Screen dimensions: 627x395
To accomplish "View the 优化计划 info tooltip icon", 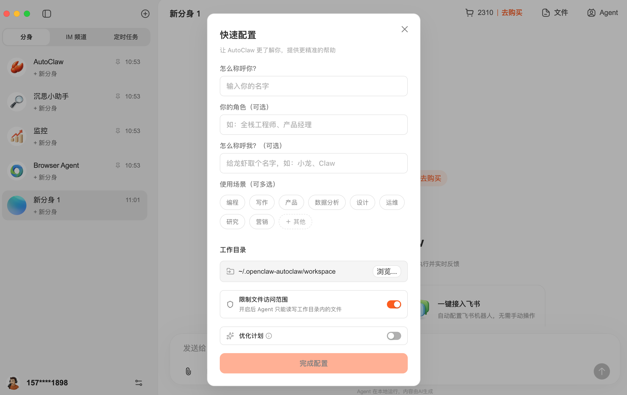I will click(x=269, y=336).
